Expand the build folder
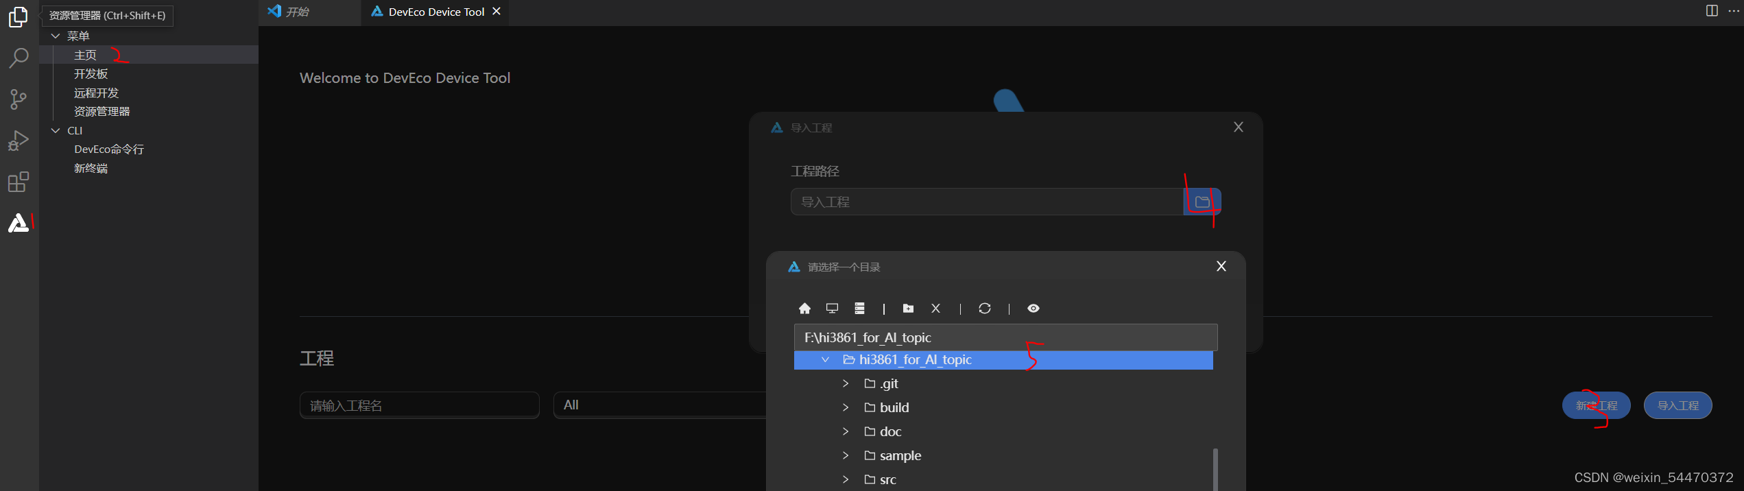This screenshot has height=491, width=1744. pos(846,407)
